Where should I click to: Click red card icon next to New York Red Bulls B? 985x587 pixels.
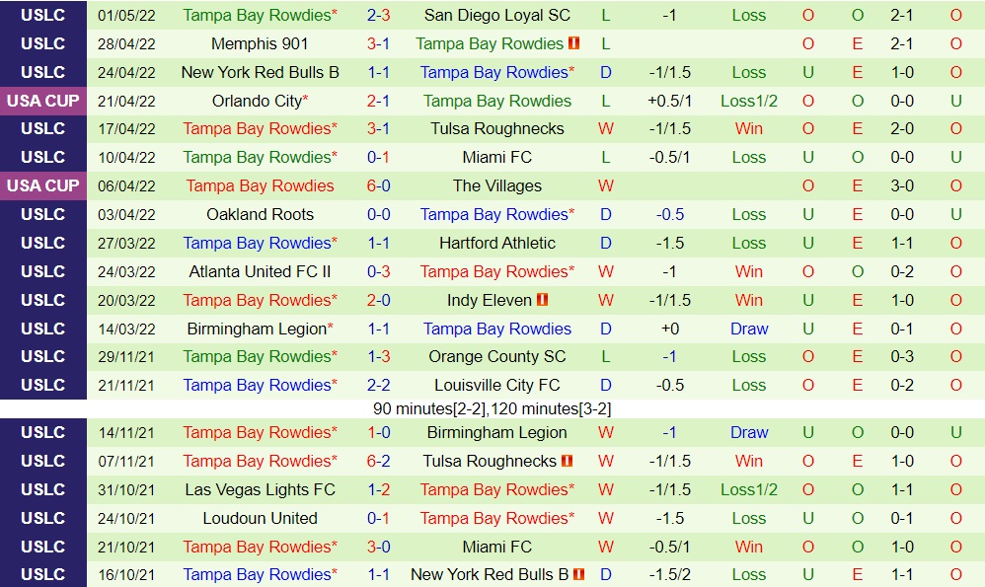579,574
